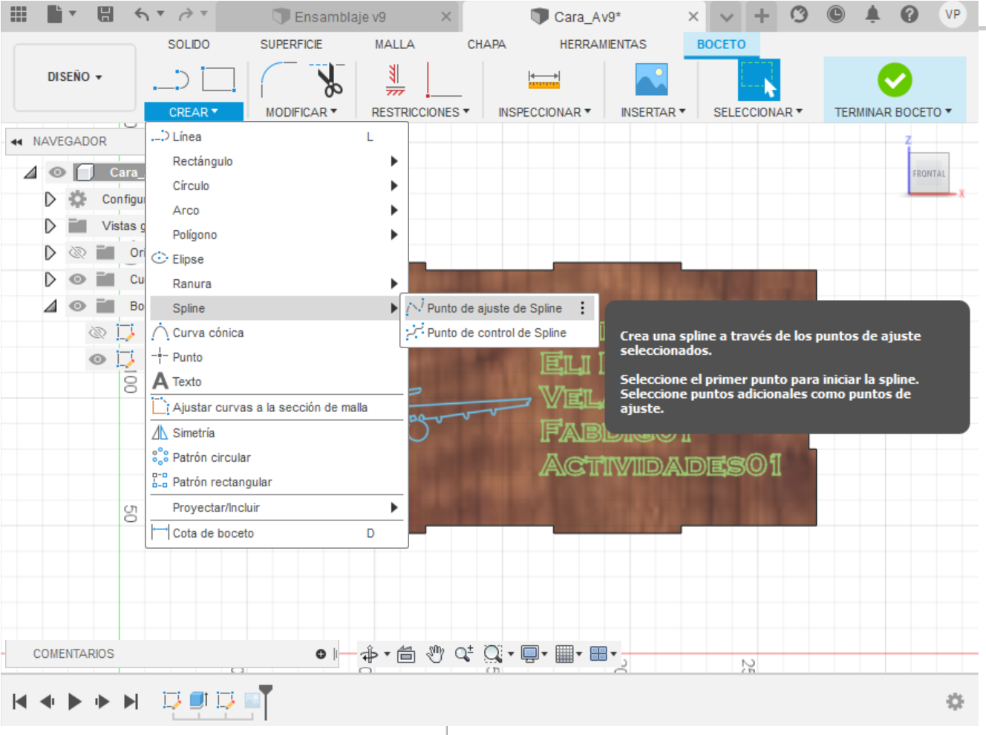
Task: Expand the "Vistas" browser node
Action: pos(50,226)
